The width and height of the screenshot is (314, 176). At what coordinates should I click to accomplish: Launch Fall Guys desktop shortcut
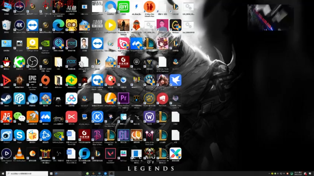click(123, 154)
